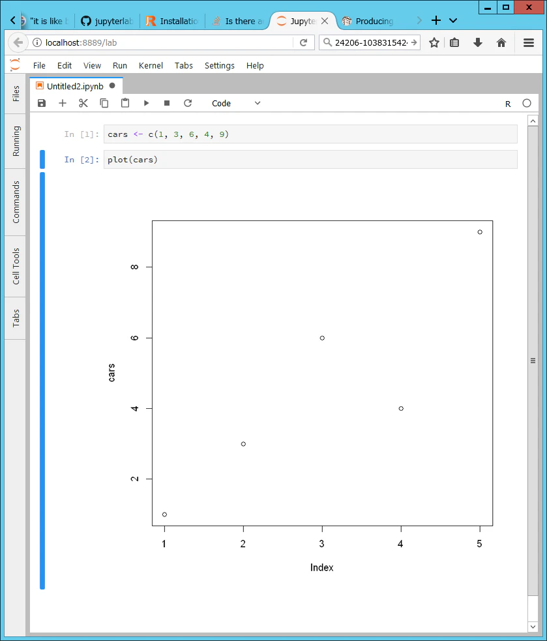Open the View menu
Image resolution: width=547 pixels, height=641 pixels.
coord(92,65)
